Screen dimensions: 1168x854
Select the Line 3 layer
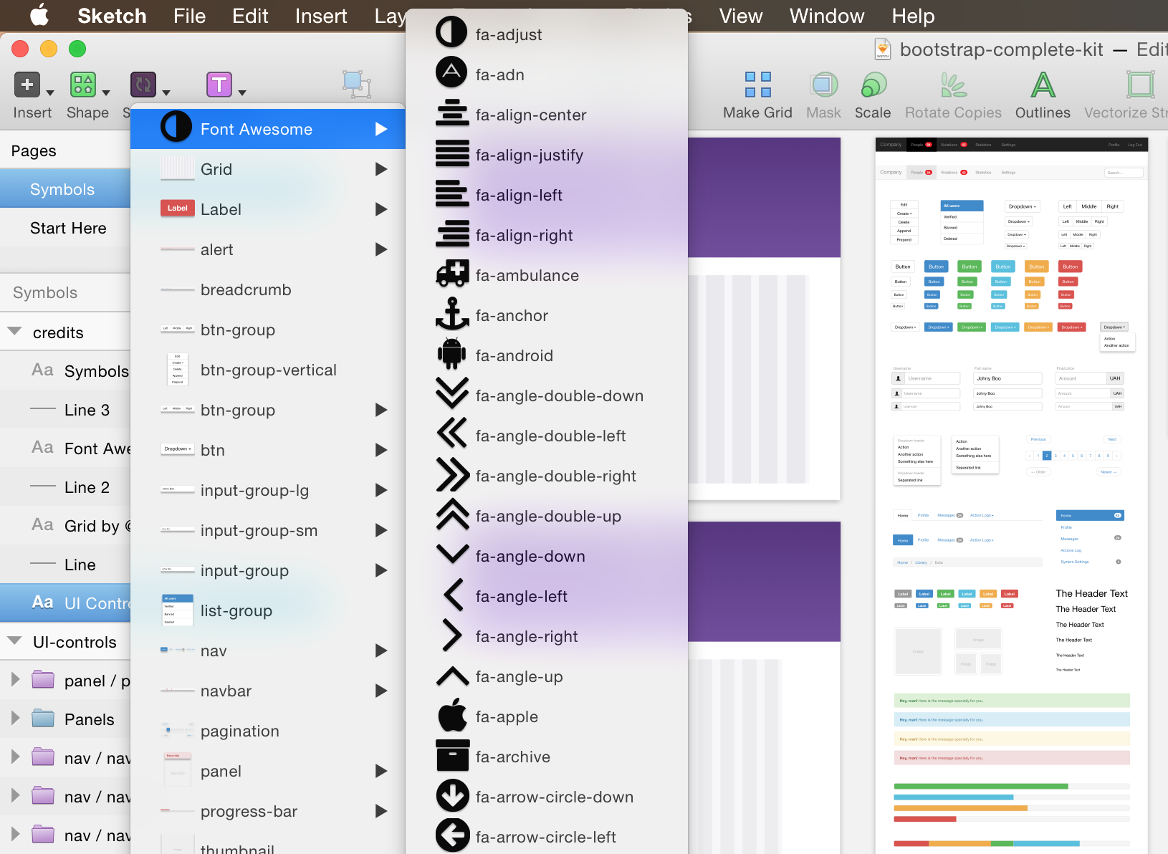point(65,410)
